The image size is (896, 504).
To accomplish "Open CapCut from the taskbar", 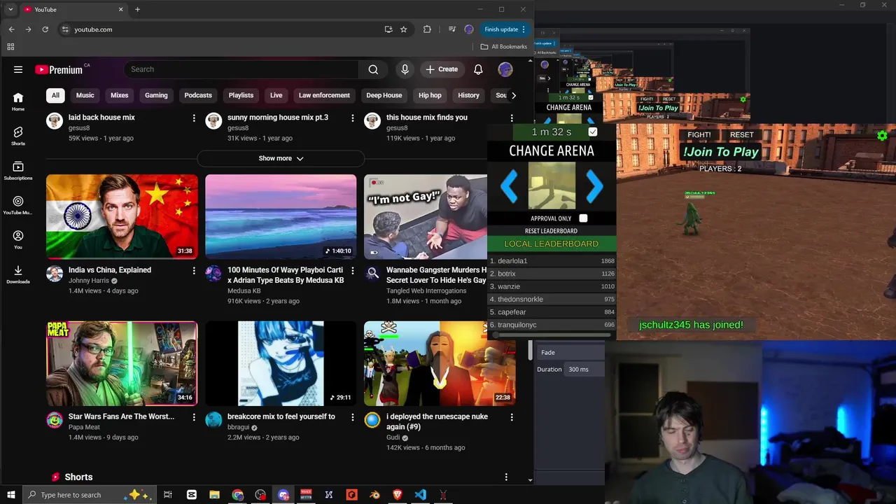I will (192, 495).
